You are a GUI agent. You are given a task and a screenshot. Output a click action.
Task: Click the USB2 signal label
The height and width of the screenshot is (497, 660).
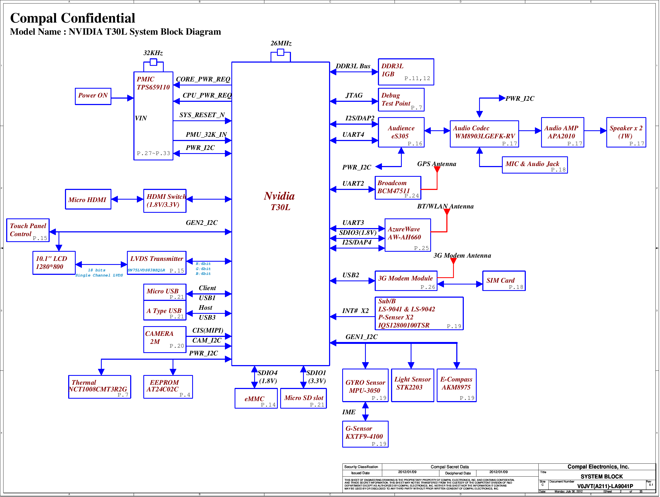point(351,275)
